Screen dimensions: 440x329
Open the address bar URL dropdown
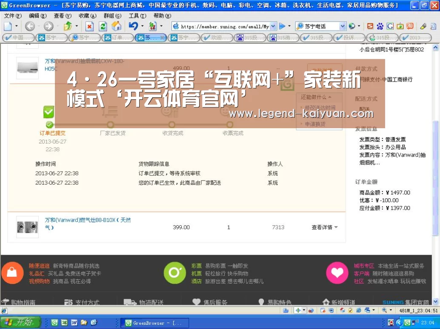tap(273, 26)
